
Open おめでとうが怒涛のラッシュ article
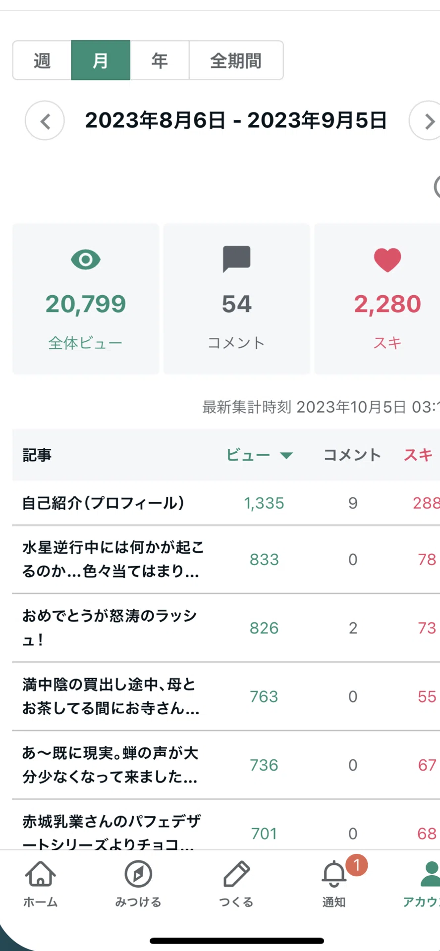226,628
